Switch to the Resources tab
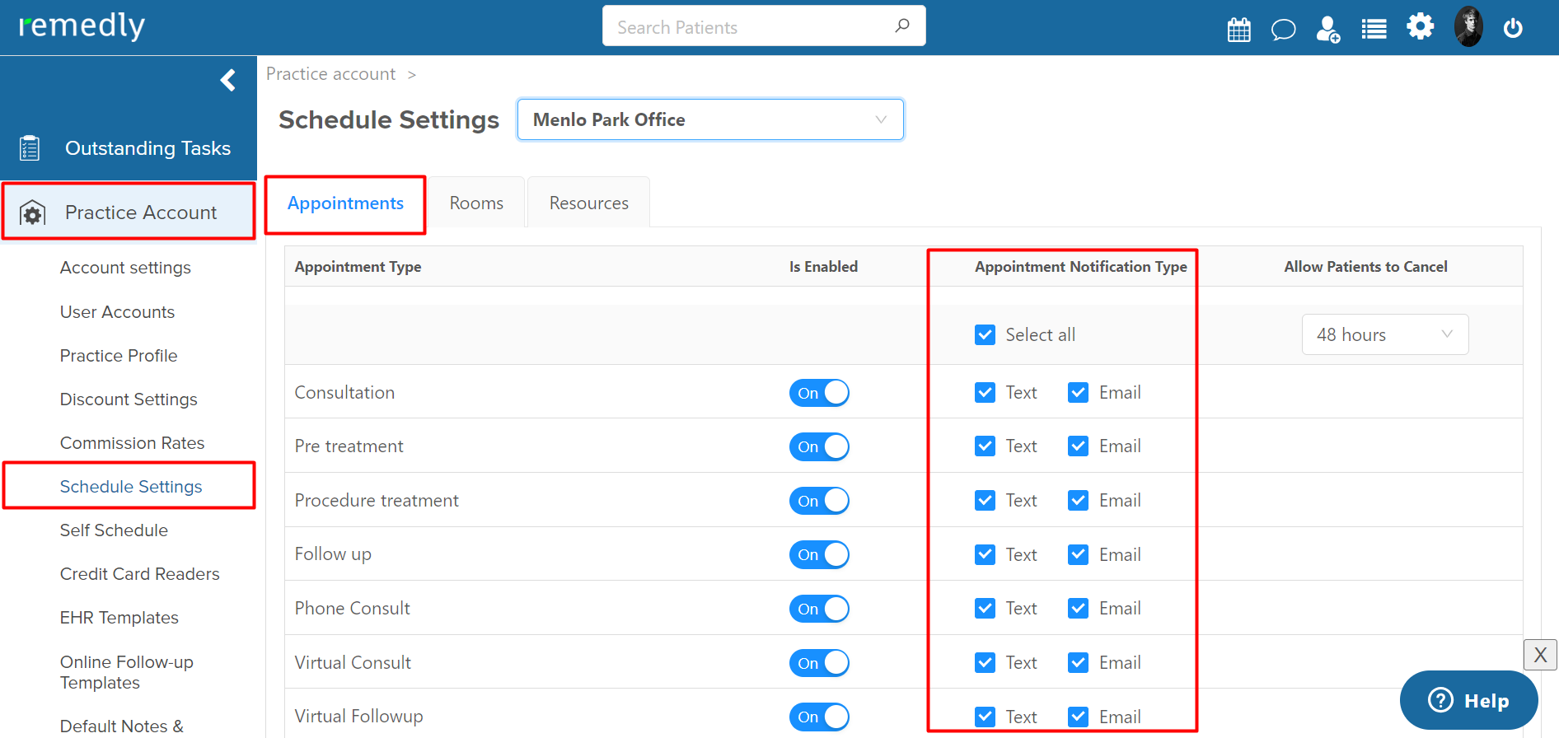This screenshot has height=738, width=1559. pos(588,203)
